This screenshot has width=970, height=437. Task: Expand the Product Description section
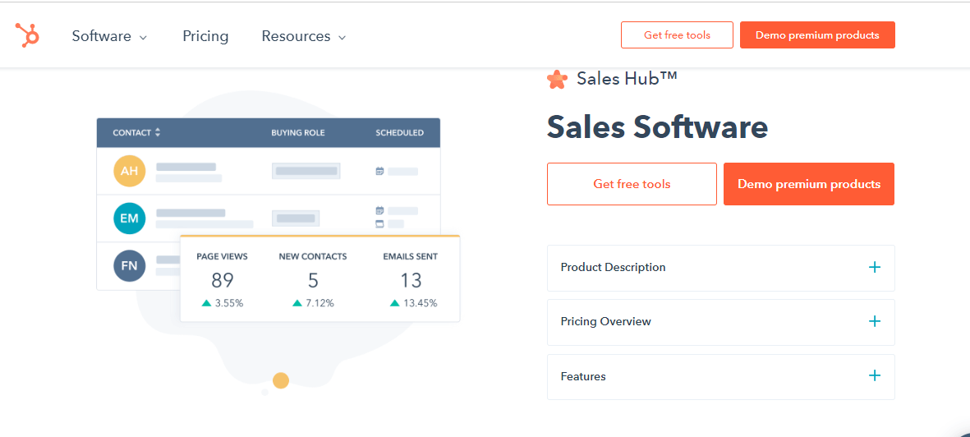[x=720, y=268]
